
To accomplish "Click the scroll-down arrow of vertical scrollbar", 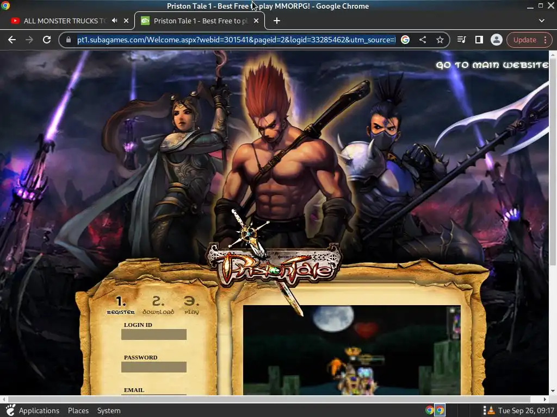I will click(553, 391).
